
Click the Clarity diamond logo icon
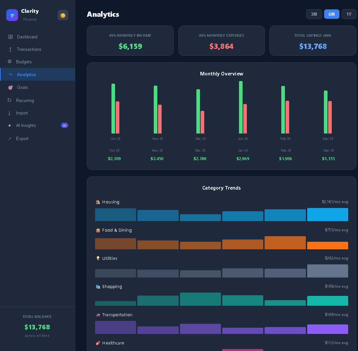pos(12,15)
